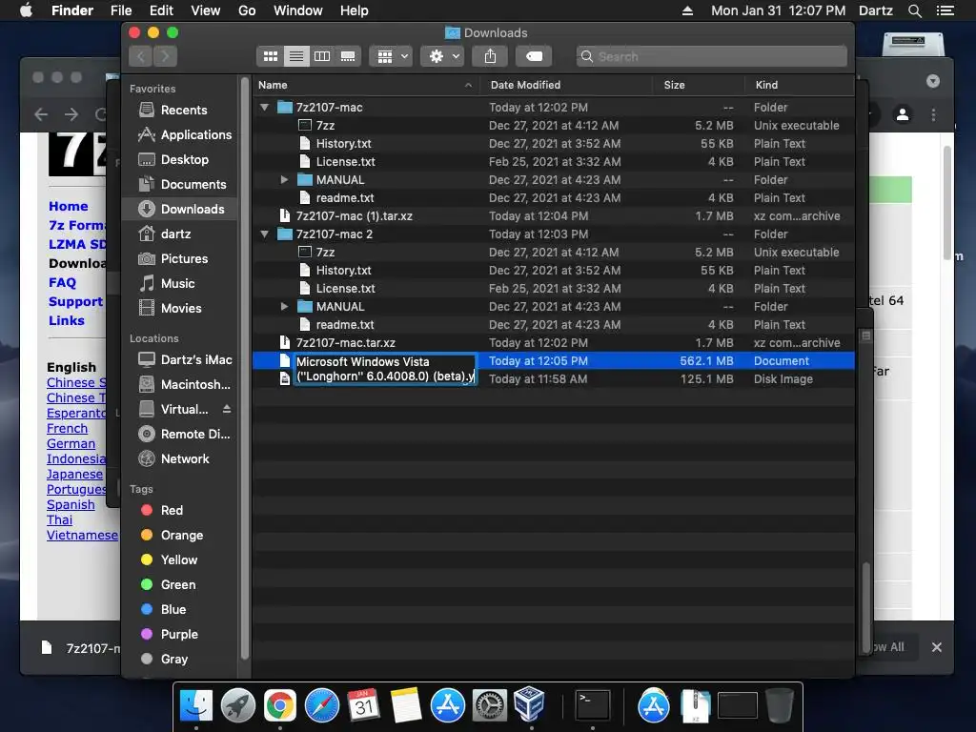Open System Preferences from the Dock
Image resolution: width=976 pixels, height=732 pixels.
point(489,706)
